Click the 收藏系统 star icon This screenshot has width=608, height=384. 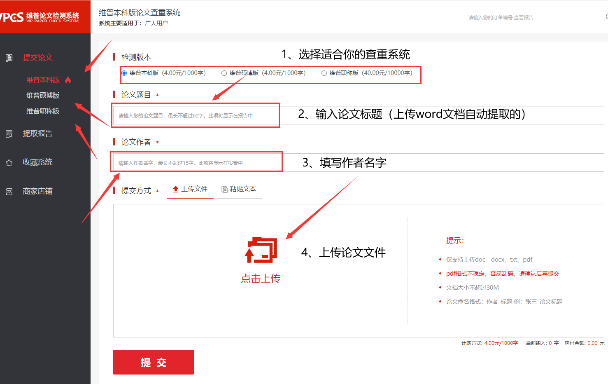click(9, 163)
